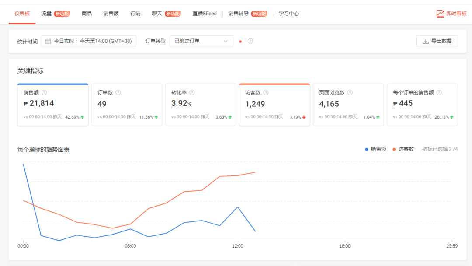Viewport: 472px width, 266px height.
Task: Click the 新功能 badge on 聊天
Action: (173, 14)
